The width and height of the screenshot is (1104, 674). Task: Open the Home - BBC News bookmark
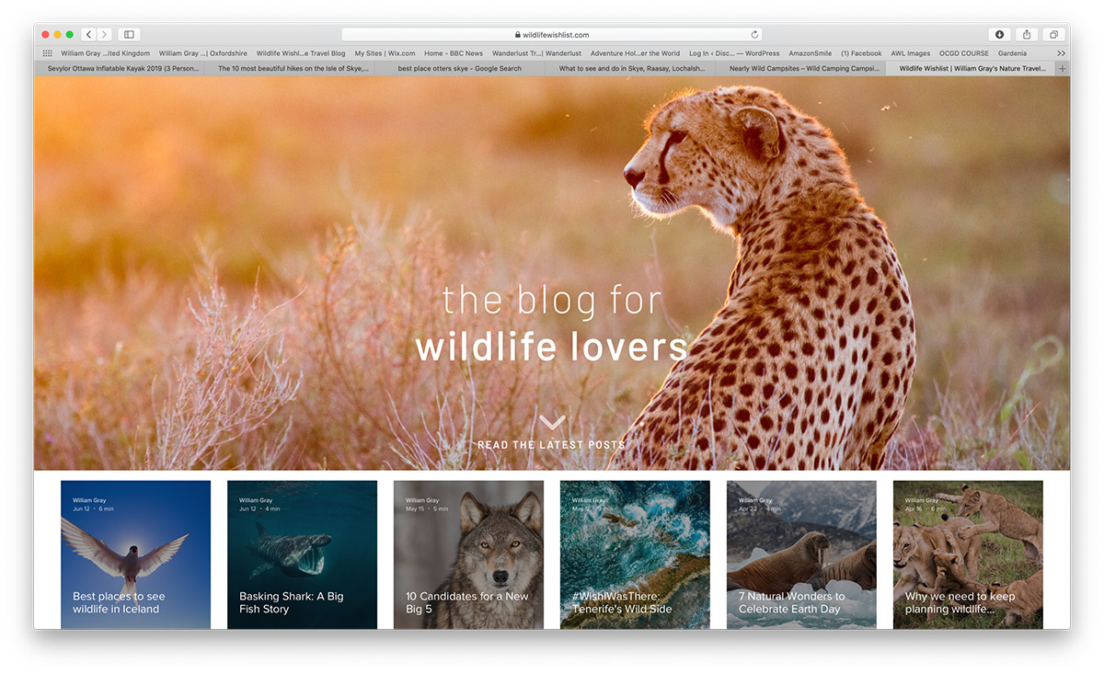click(453, 53)
